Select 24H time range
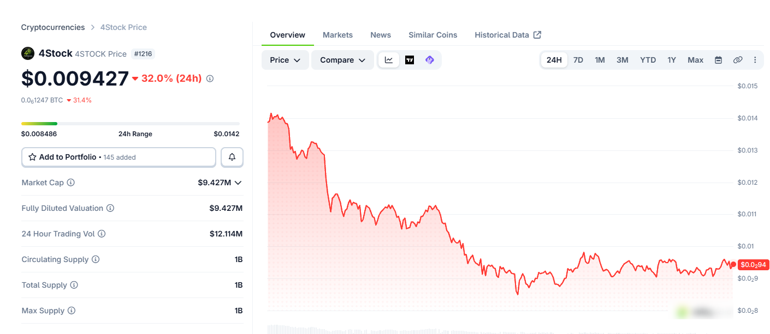 click(554, 60)
